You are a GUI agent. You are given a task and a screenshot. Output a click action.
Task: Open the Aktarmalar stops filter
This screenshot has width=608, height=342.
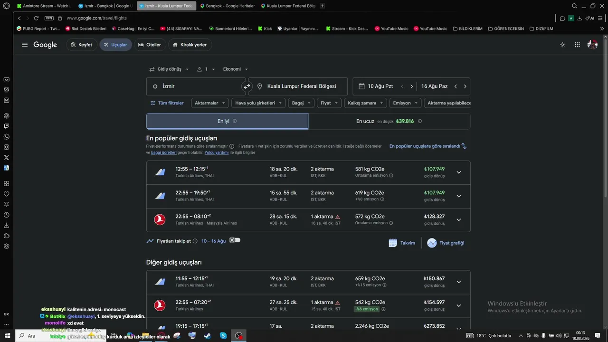coord(210,103)
